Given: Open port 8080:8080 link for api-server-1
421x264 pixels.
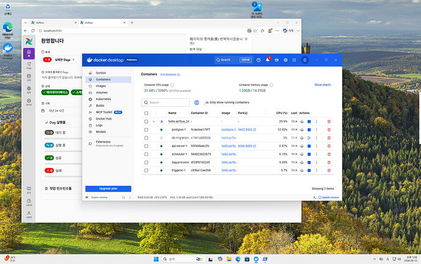Looking at the screenshot, I should (246, 146).
